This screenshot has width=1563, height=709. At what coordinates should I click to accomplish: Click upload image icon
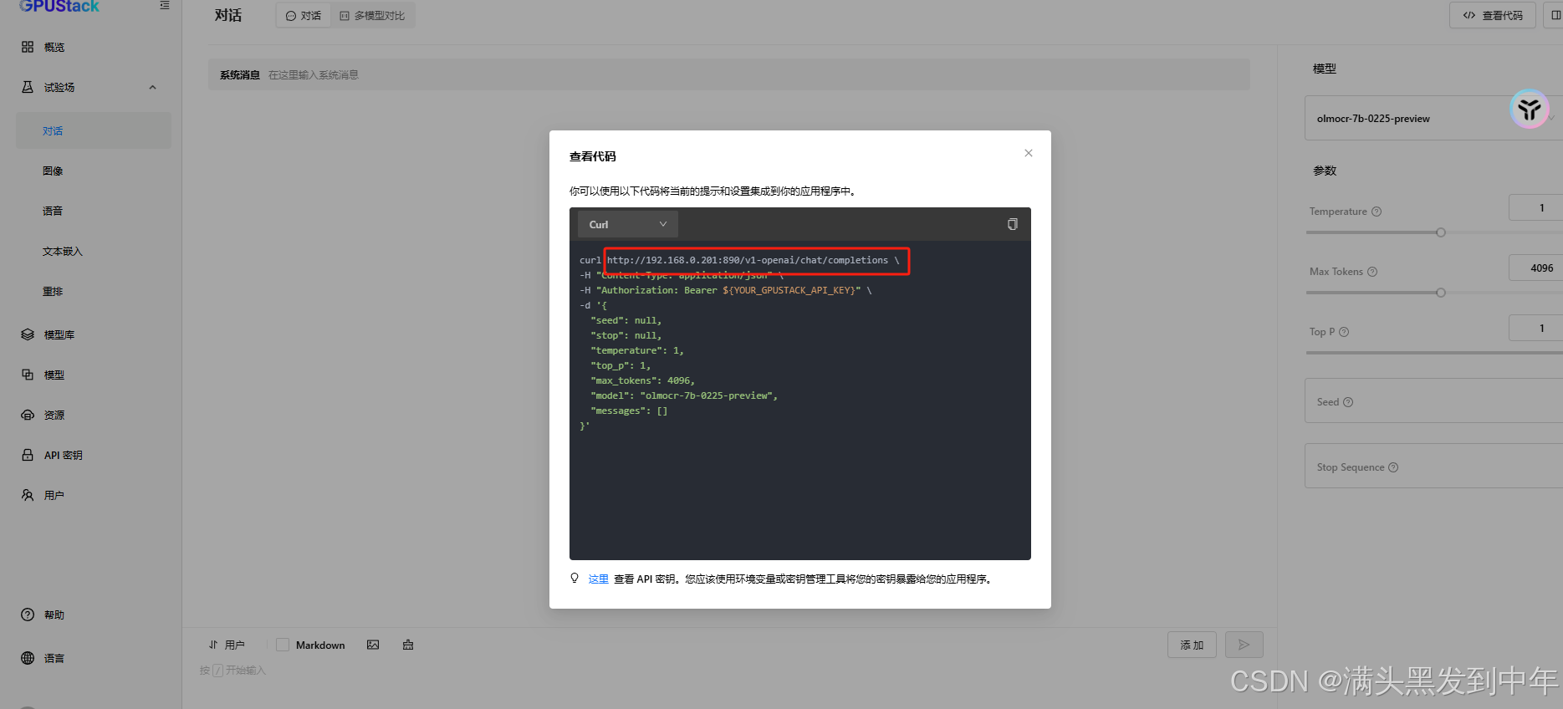coord(373,645)
